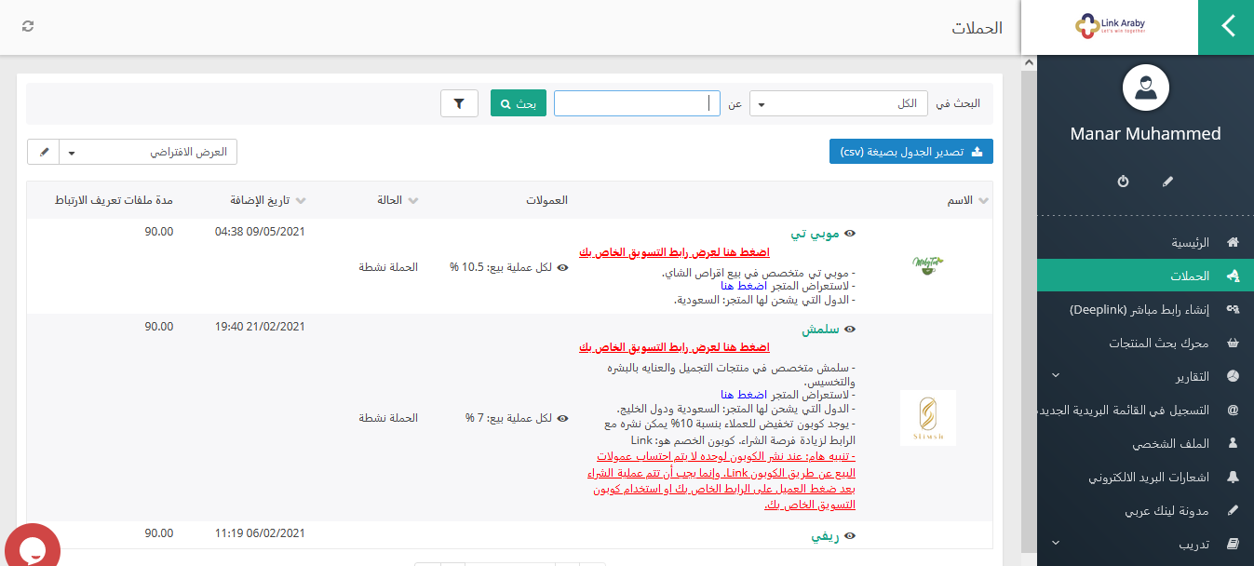Click the link icon beside إنشاء رابط مباشر
The height and width of the screenshot is (566, 1254).
point(1234,309)
